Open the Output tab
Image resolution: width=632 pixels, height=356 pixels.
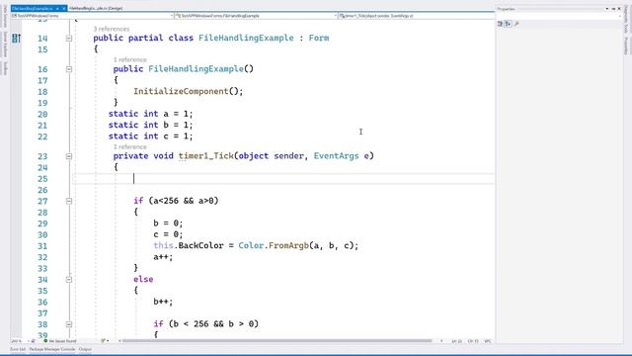85,349
